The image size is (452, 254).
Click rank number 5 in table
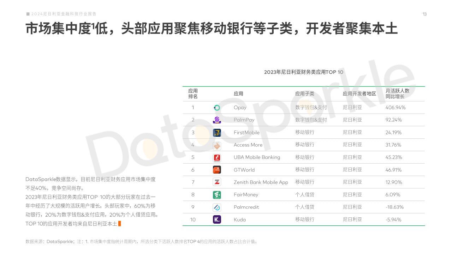[193, 157]
